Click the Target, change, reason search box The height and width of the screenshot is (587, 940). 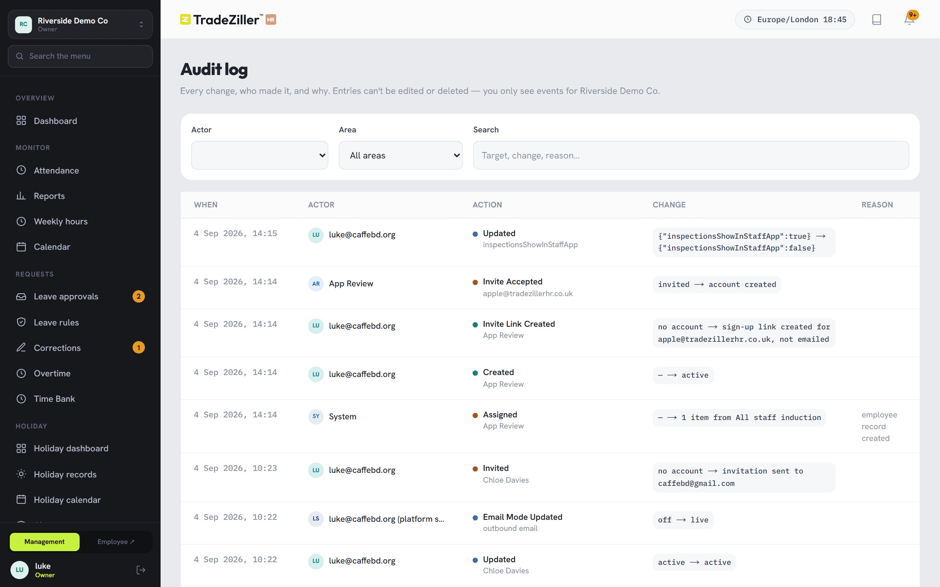click(x=691, y=155)
